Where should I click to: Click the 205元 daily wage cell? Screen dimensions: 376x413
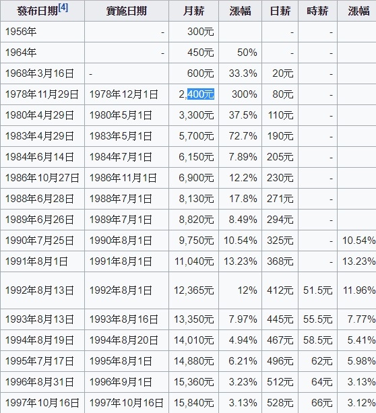280,157
